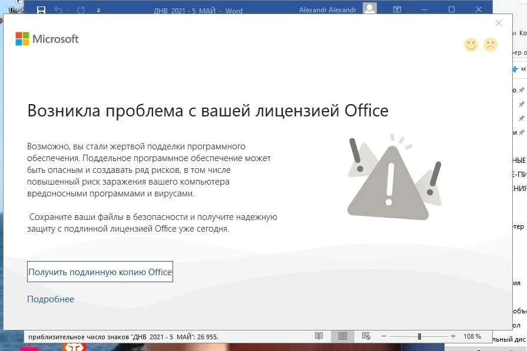Switch to Web Layout view icon
The width and height of the screenshot is (527, 351).
[x=366, y=336]
